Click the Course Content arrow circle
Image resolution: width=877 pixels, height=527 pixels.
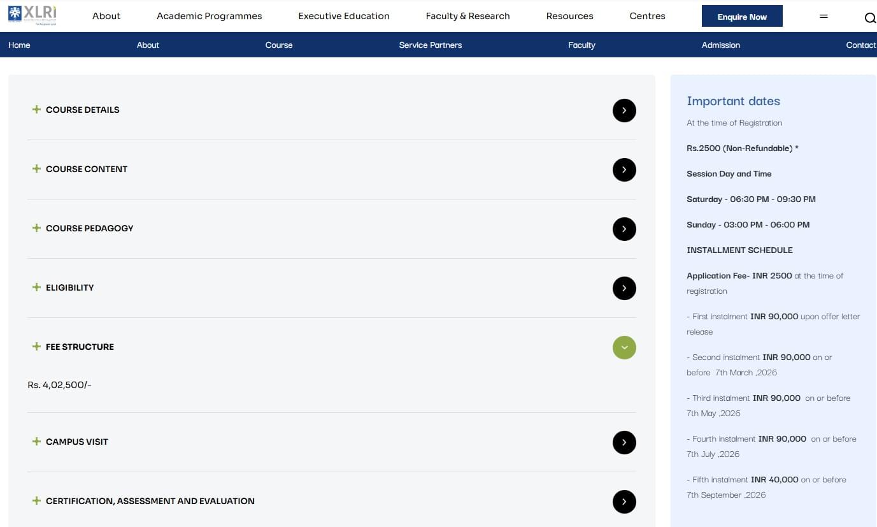pos(624,170)
